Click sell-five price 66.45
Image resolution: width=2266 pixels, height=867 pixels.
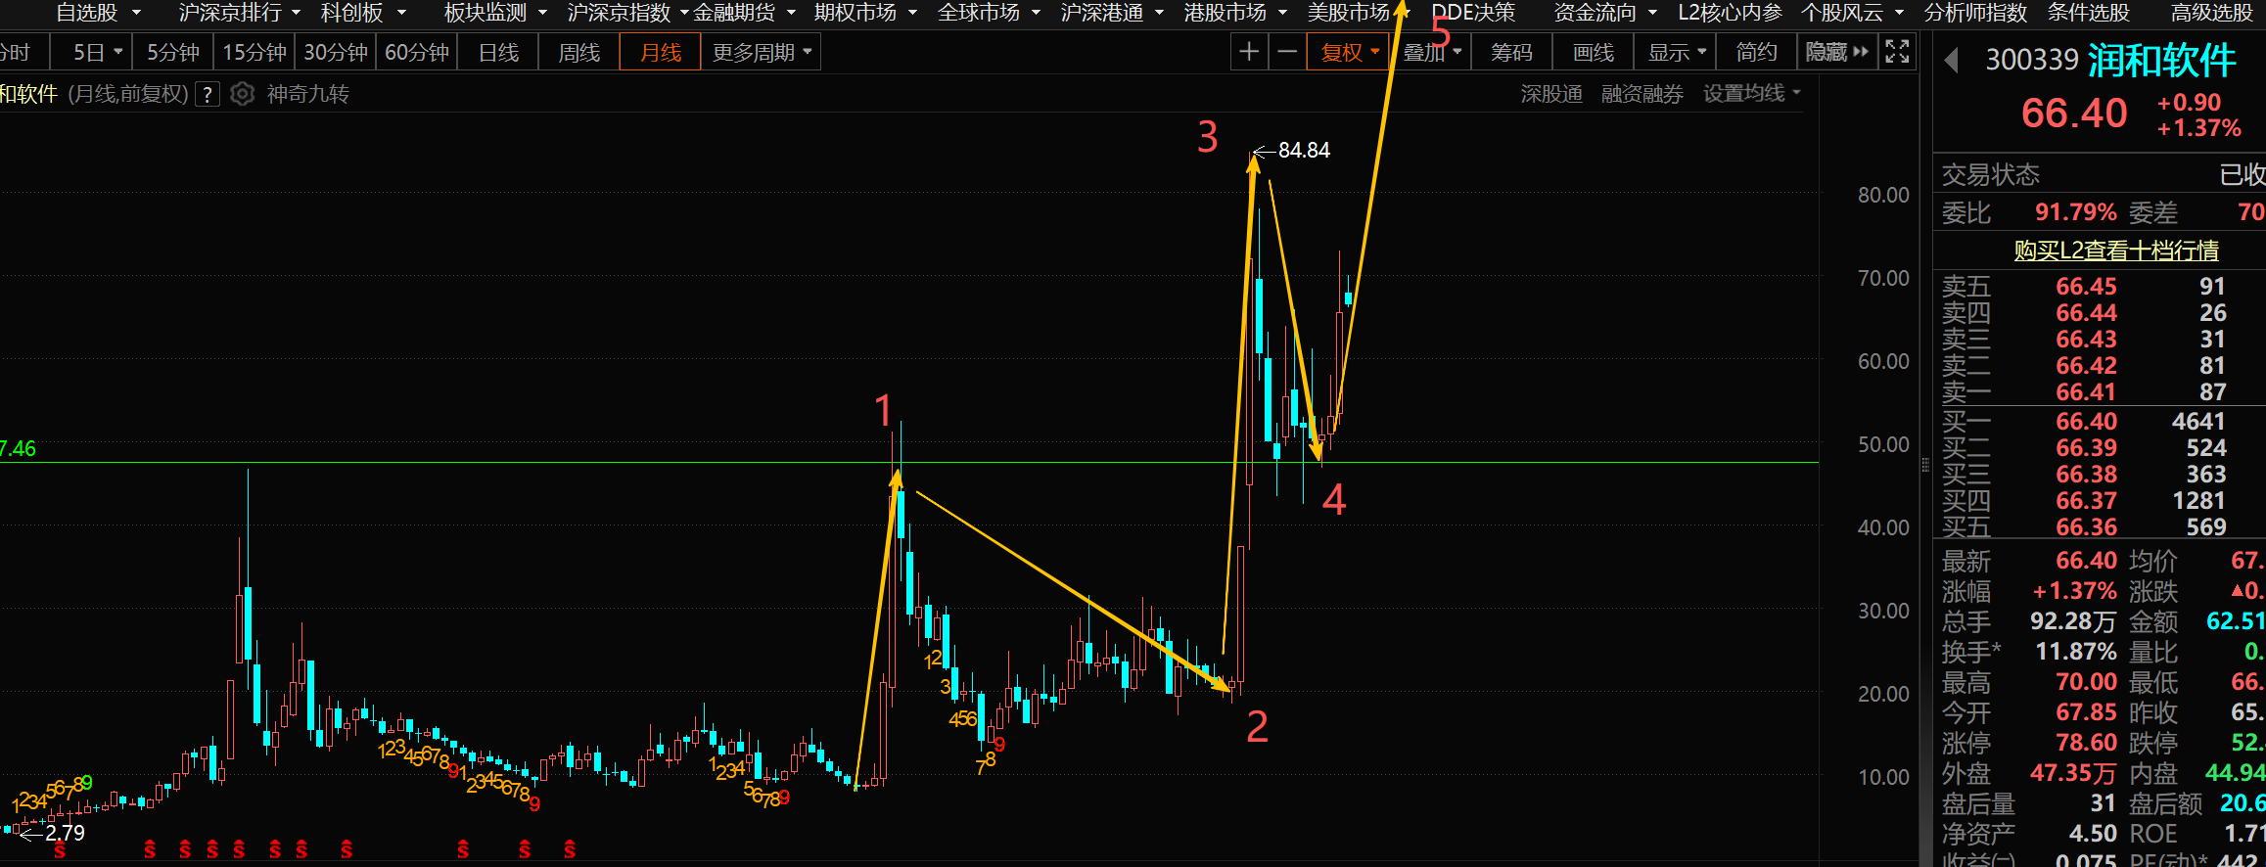[2086, 286]
